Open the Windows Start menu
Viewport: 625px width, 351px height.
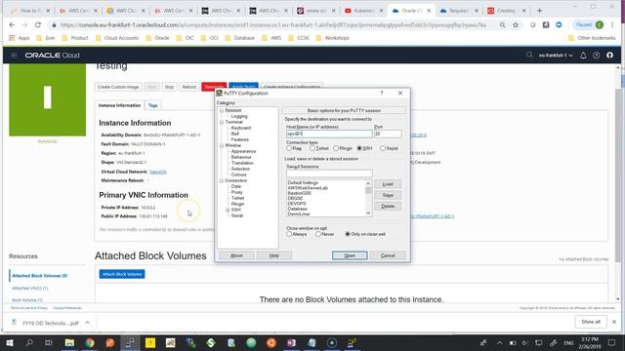coord(10,342)
